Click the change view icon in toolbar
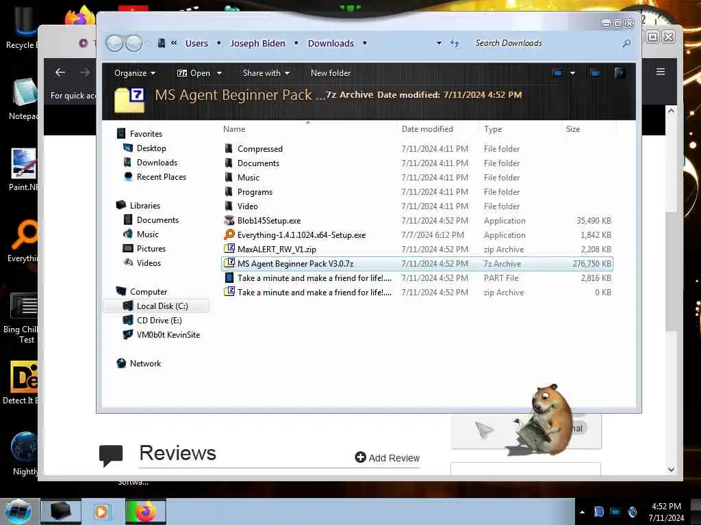Image resolution: width=701 pixels, height=525 pixels. point(557,72)
